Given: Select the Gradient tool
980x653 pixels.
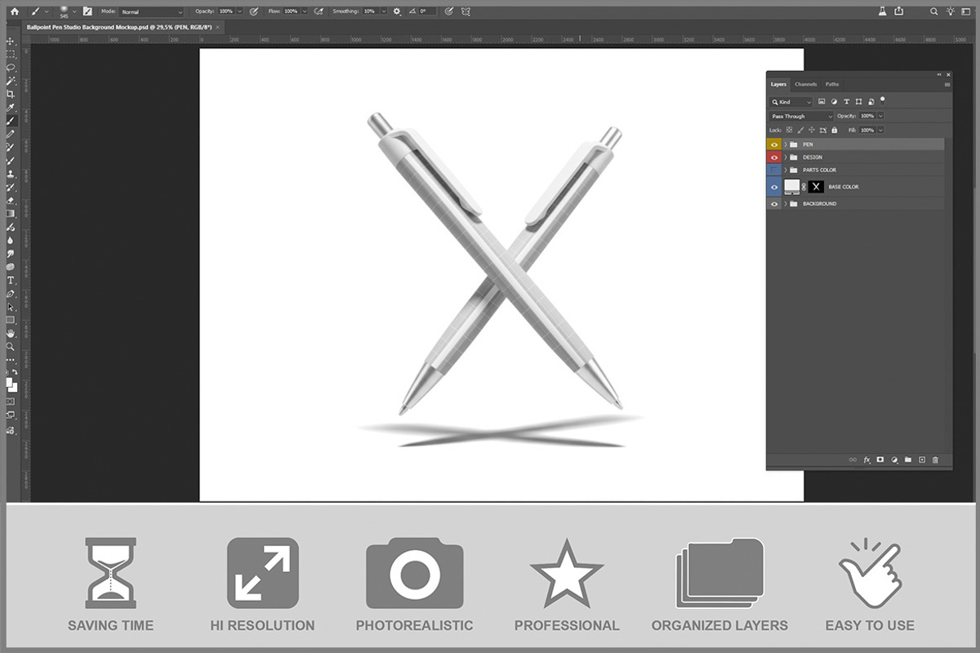Looking at the screenshot, I should 11,213.
